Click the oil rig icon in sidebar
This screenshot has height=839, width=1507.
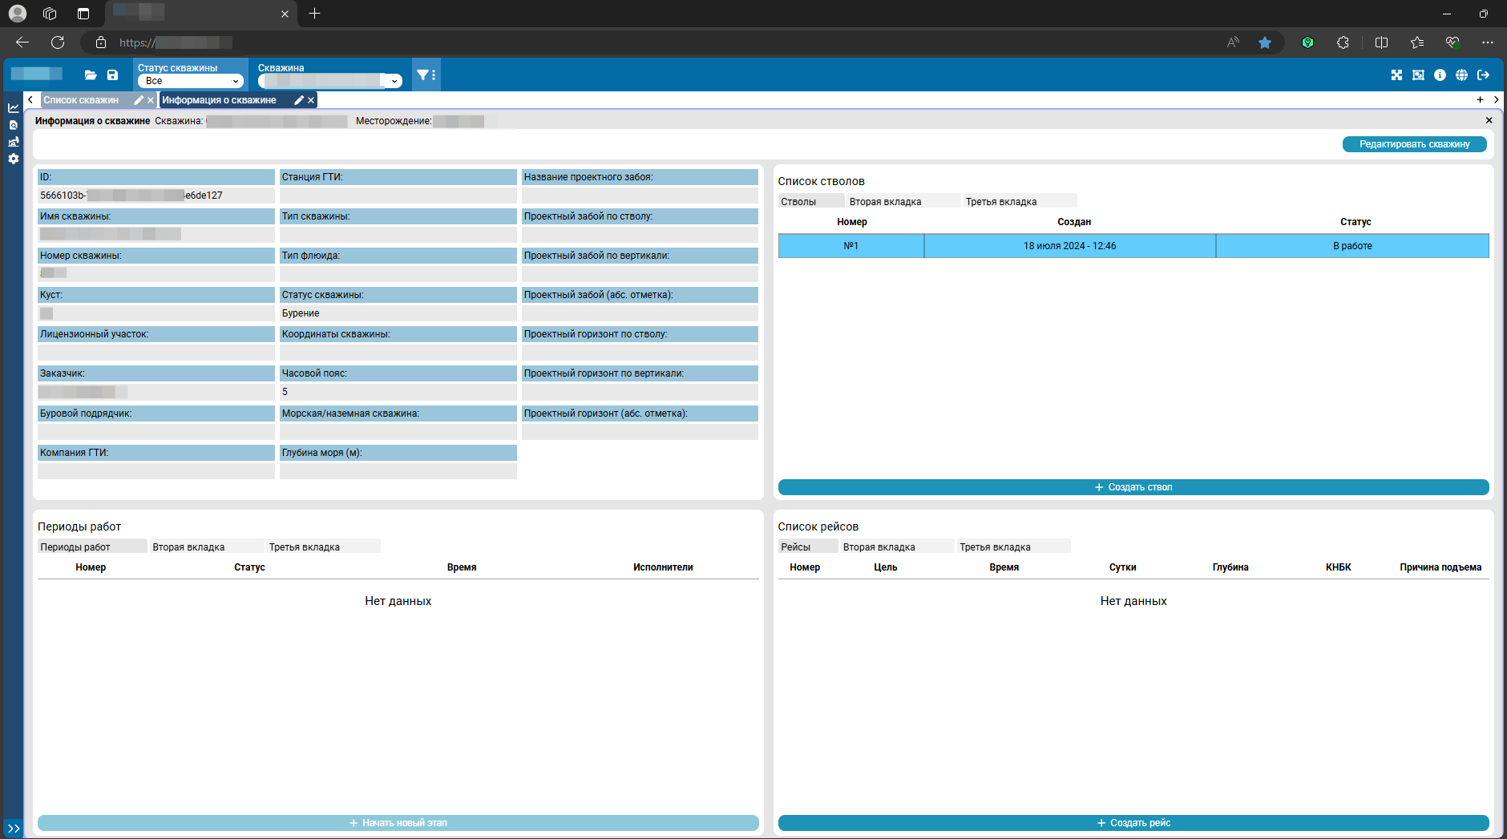click(14, 142)
